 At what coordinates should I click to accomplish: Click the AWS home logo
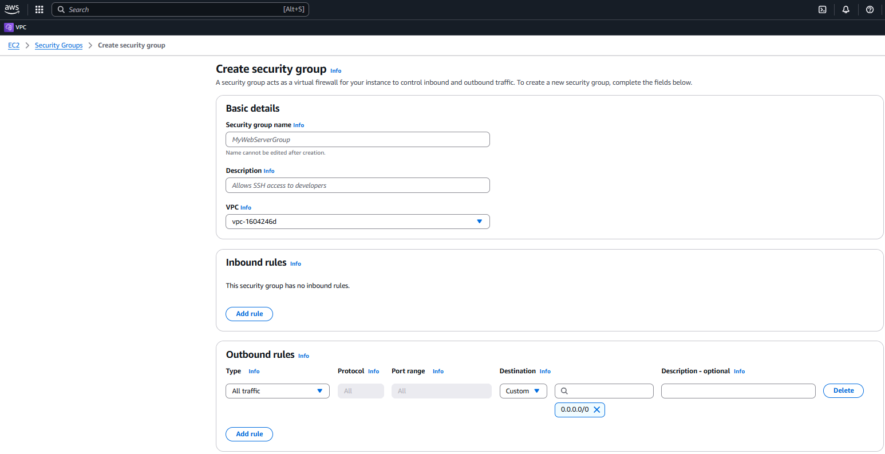(12, 9)
